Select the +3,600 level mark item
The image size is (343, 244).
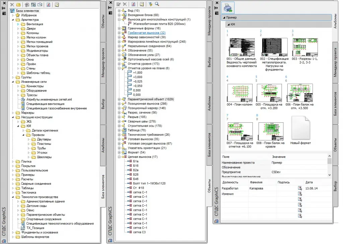[x=138, y=77]
